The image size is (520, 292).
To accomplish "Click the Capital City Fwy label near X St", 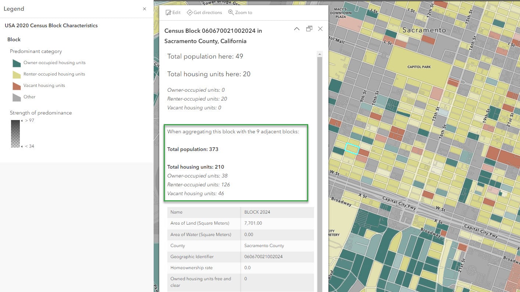I will [399, 204].
